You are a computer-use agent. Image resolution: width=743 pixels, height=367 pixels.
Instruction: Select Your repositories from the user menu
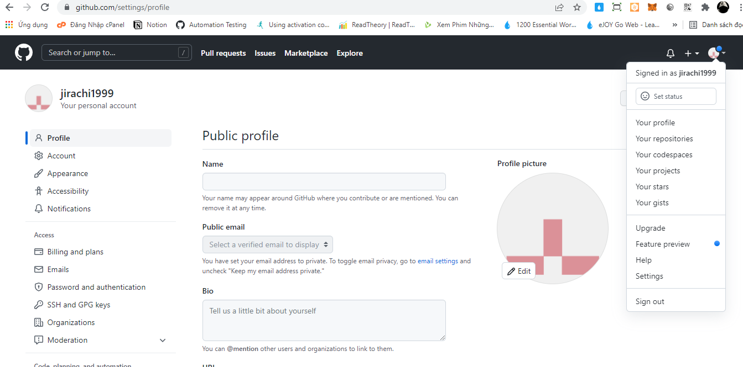tap(664, 139)
